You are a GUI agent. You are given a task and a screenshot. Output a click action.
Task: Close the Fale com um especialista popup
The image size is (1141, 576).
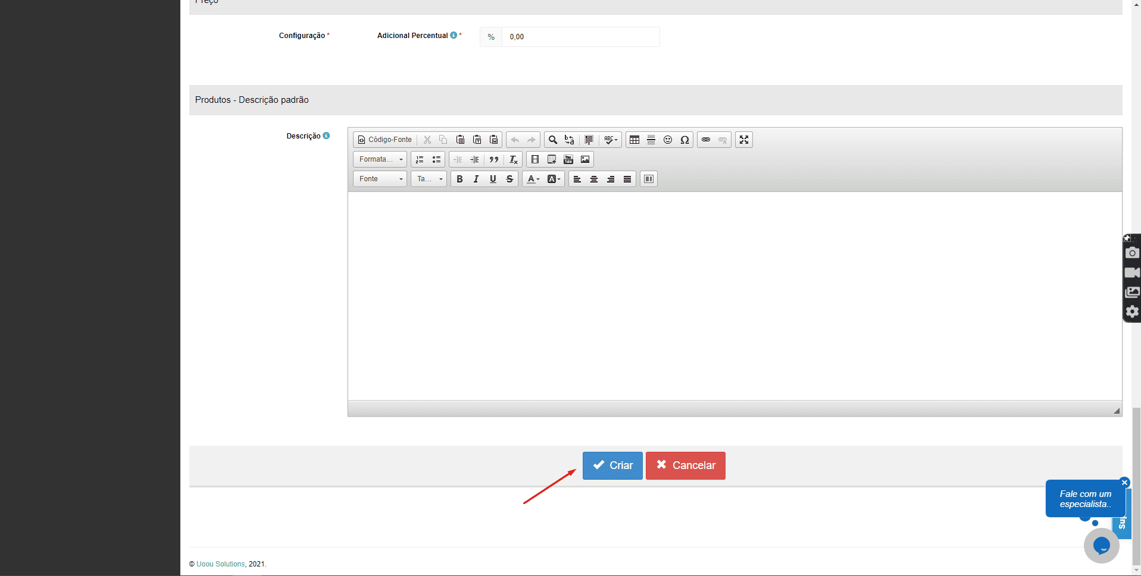[x=1124, y=483]
